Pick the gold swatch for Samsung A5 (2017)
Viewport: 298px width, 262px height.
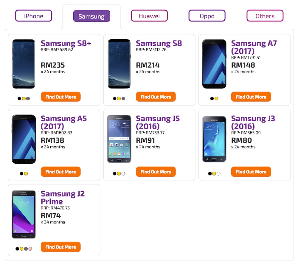[x=26, y=173]
